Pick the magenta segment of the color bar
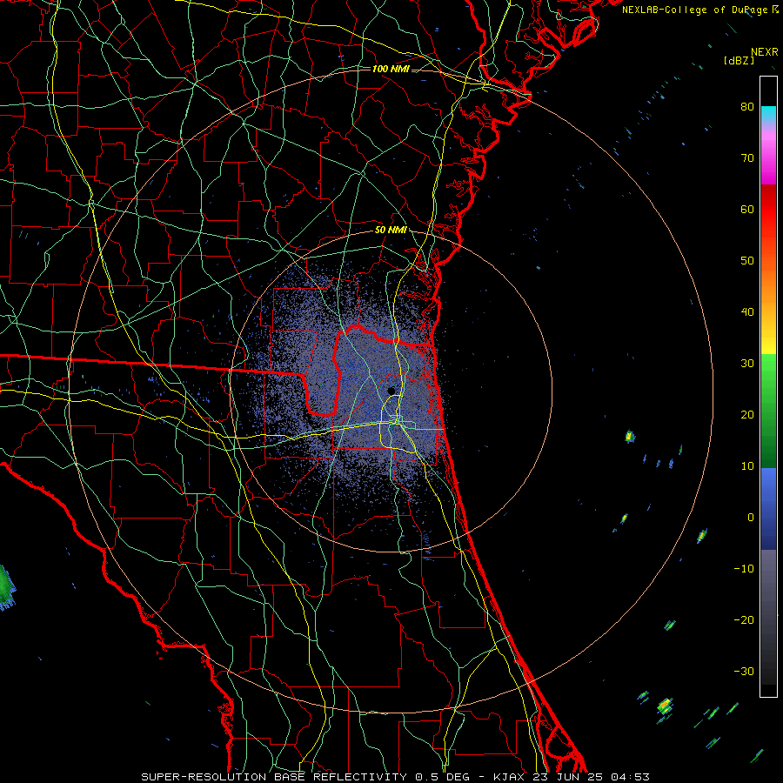Viewport: 783px width, 783px height. point(768,170)
